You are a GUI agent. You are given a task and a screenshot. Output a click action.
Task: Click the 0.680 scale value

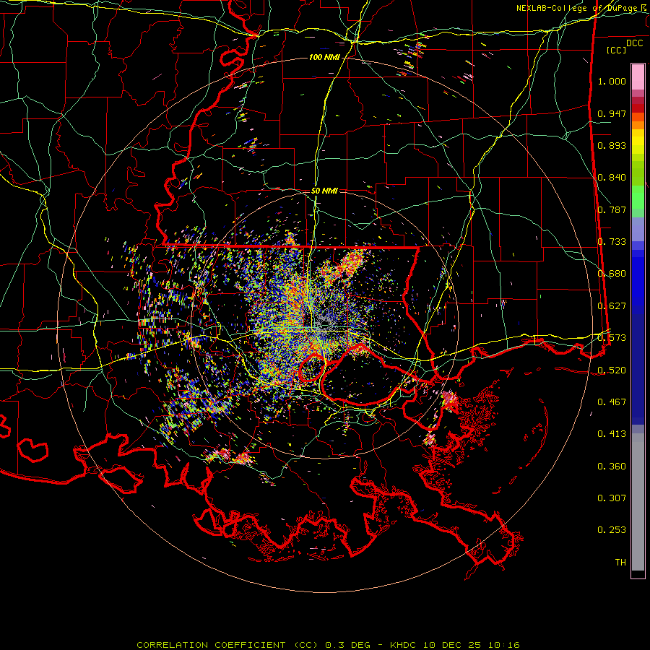click(x=612, y=274)
